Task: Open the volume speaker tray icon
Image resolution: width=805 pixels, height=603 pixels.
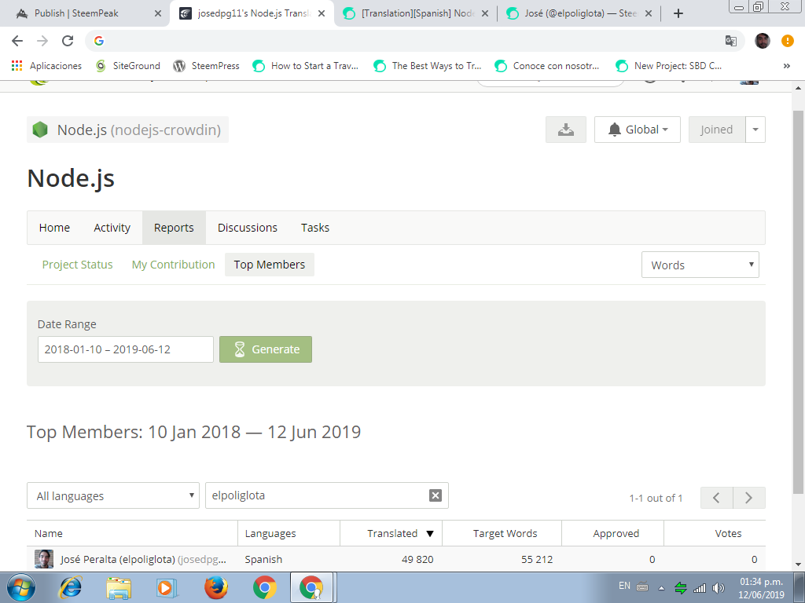Action: pyautogui.click(x=719, y=588)
